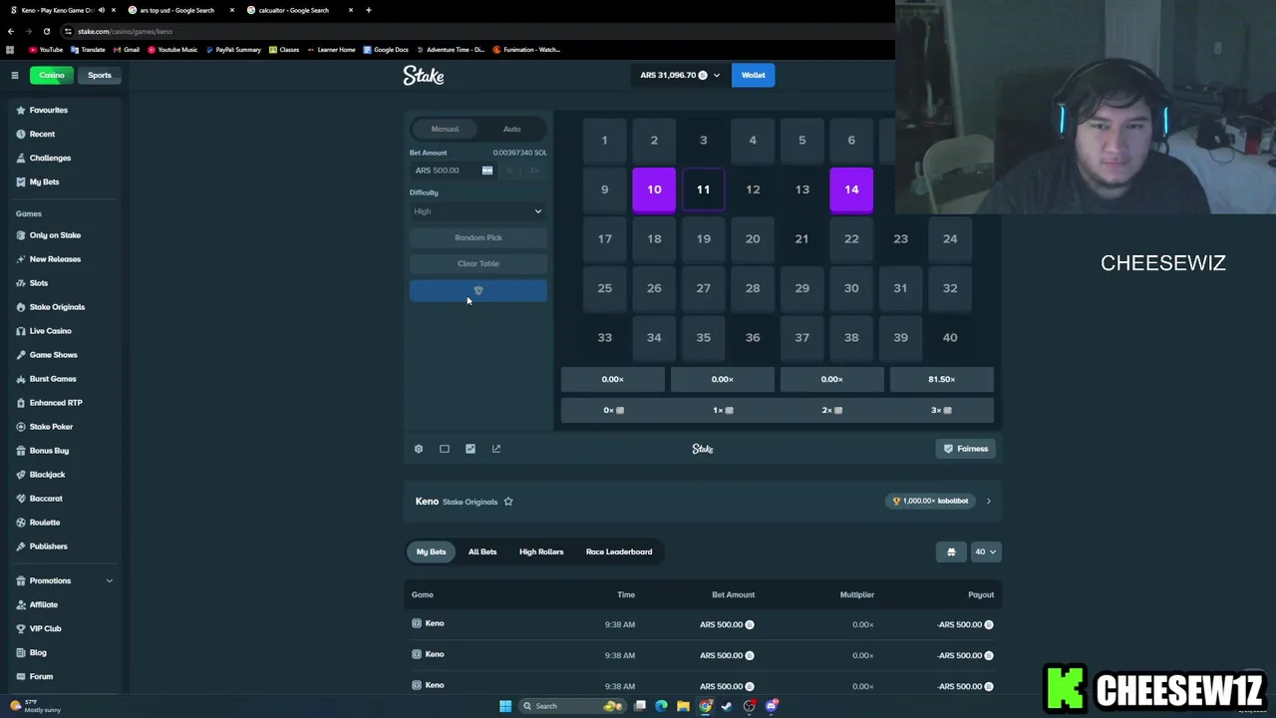This screenshot has height=718, width=1276.
Task: Open Favourites in sidebar
Action: (48, 110)
